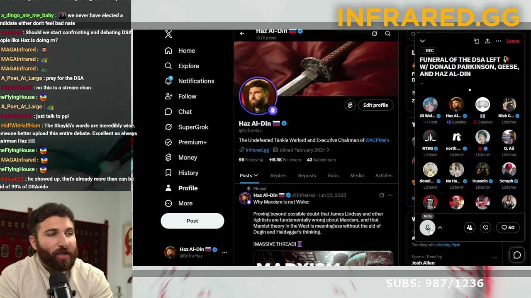Image resolution: width=531 pixels, height=298 pixels.
Task: Click the Grok icon in the profile header
Action: point(374,34)
